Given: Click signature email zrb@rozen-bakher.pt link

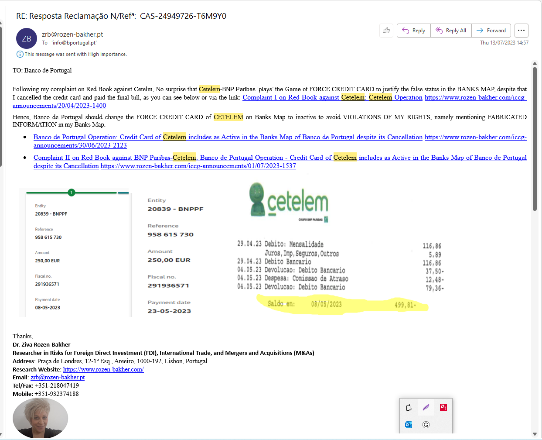Looking at the screenshot, I should [x=58, y=377].
